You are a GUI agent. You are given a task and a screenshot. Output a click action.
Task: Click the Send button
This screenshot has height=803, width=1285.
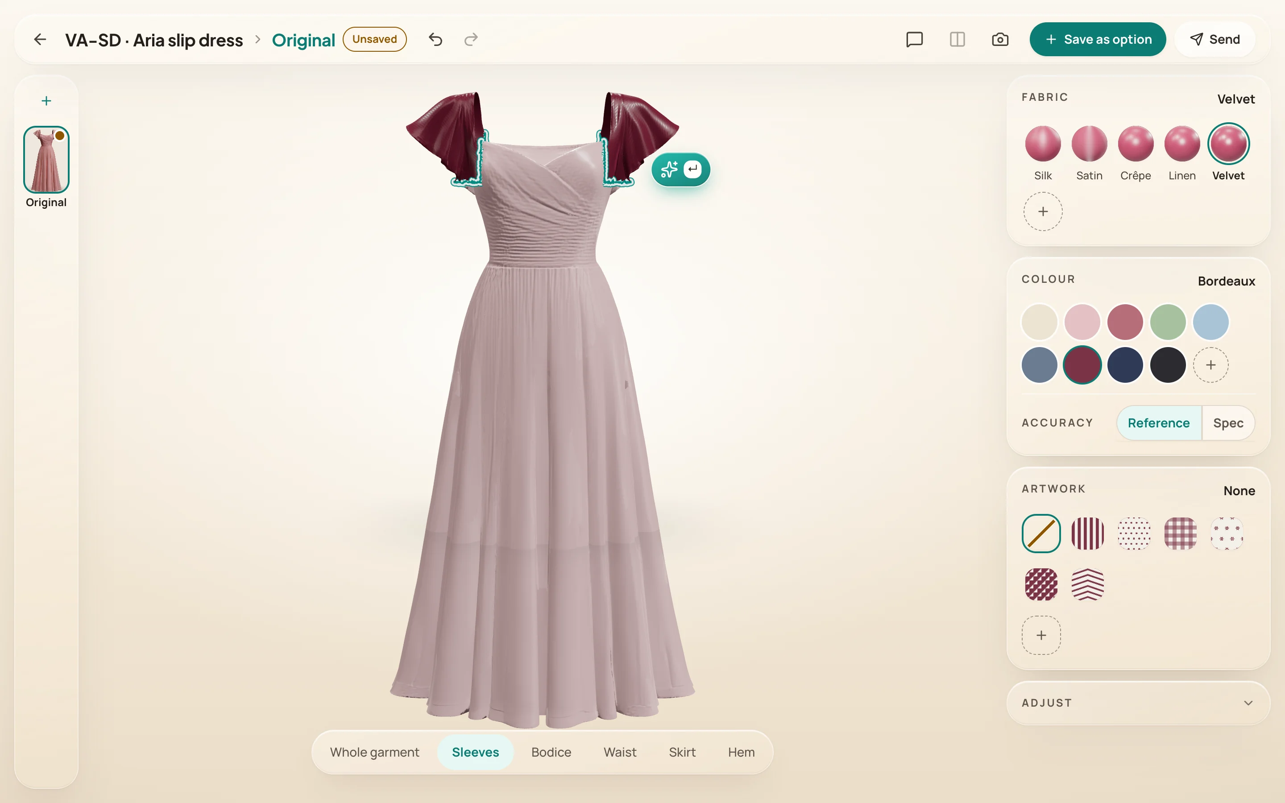[1215, 39]
